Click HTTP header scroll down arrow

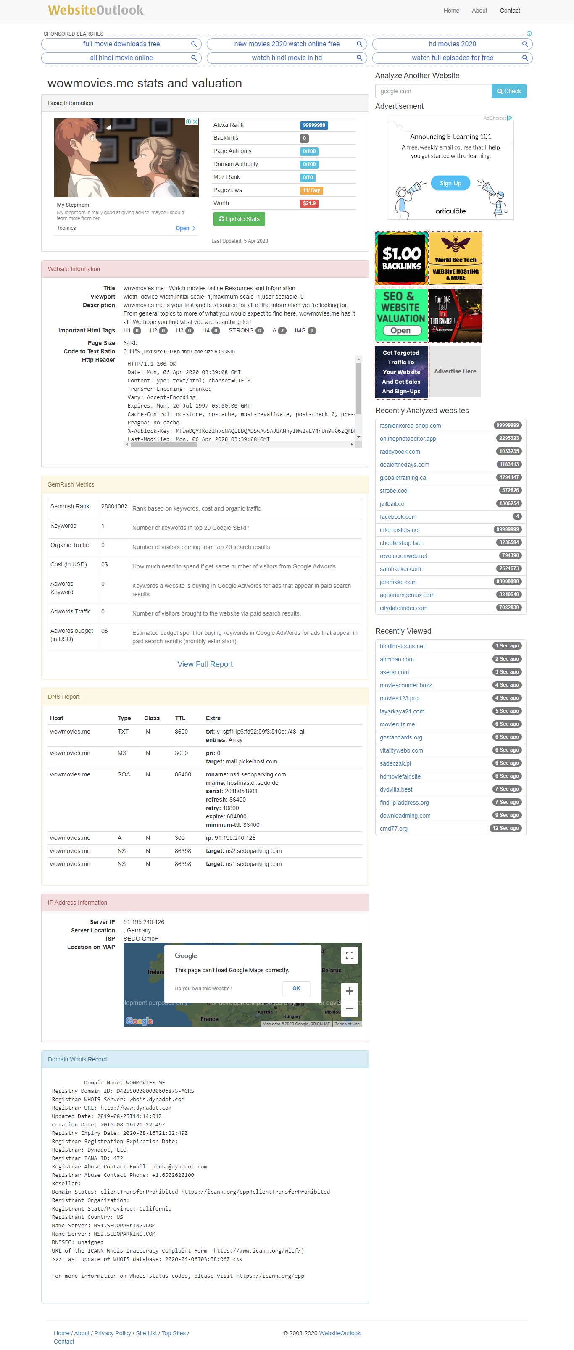tap(358, 437)
